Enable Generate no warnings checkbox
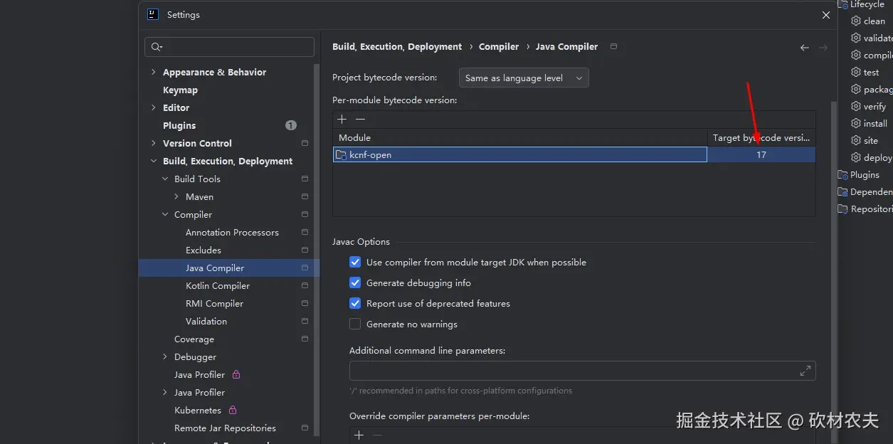The height and width of the screenshot is (444, 893). point(355,324)
